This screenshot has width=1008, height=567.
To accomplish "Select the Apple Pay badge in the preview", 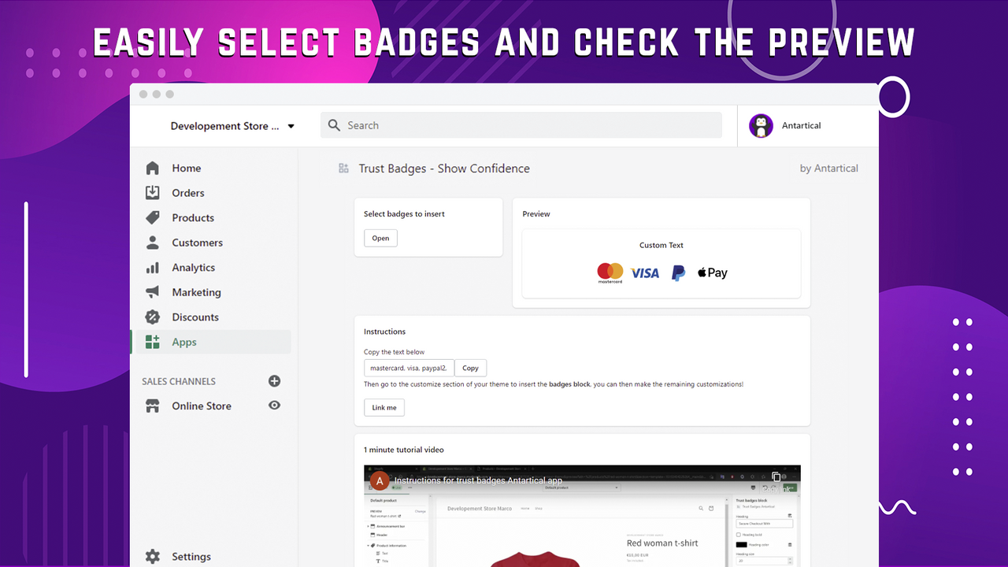I will click(x=711, y=272).
